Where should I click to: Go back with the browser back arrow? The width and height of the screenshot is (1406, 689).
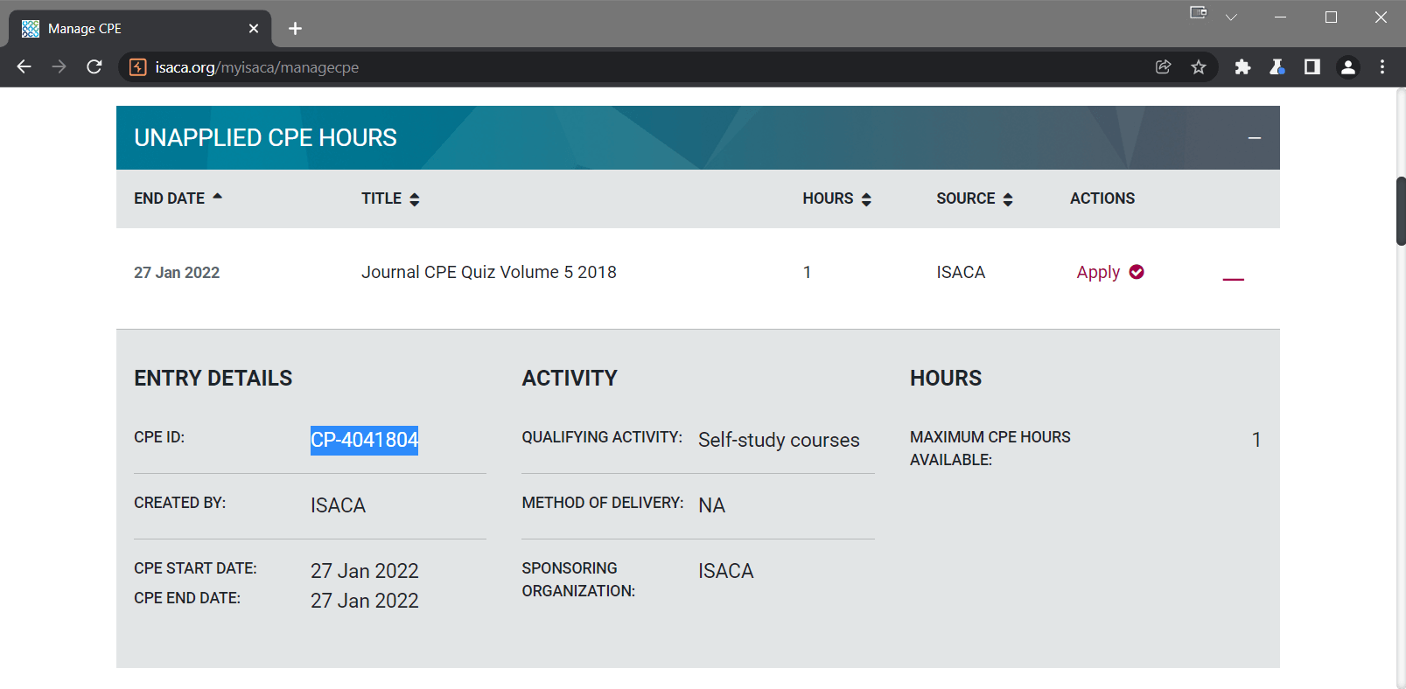pos(24,67)
